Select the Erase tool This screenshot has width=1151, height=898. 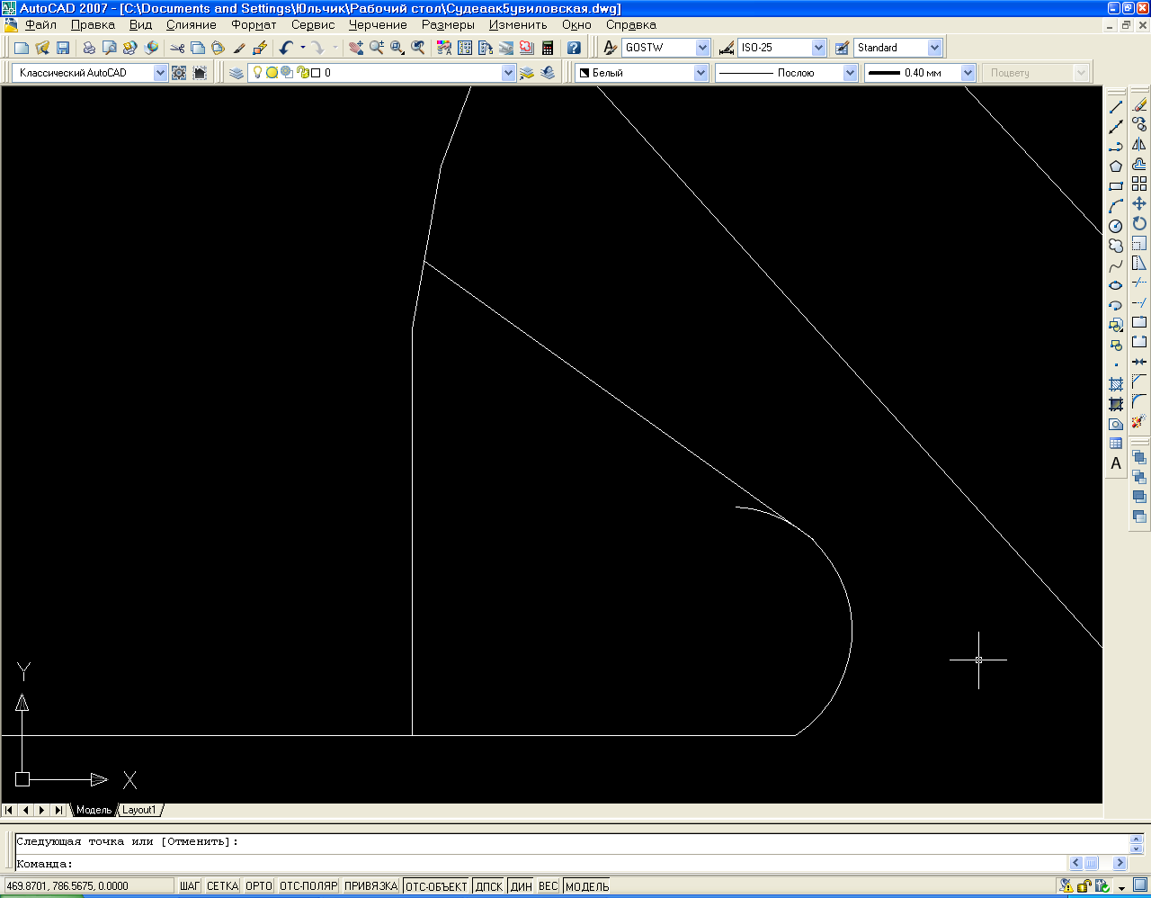pyautogui.click(x=1139, y=105)
